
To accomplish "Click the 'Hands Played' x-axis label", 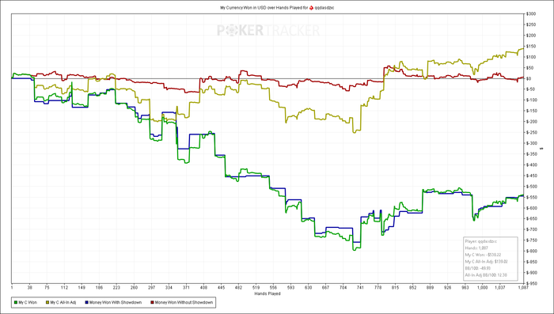I will [268, 293].
